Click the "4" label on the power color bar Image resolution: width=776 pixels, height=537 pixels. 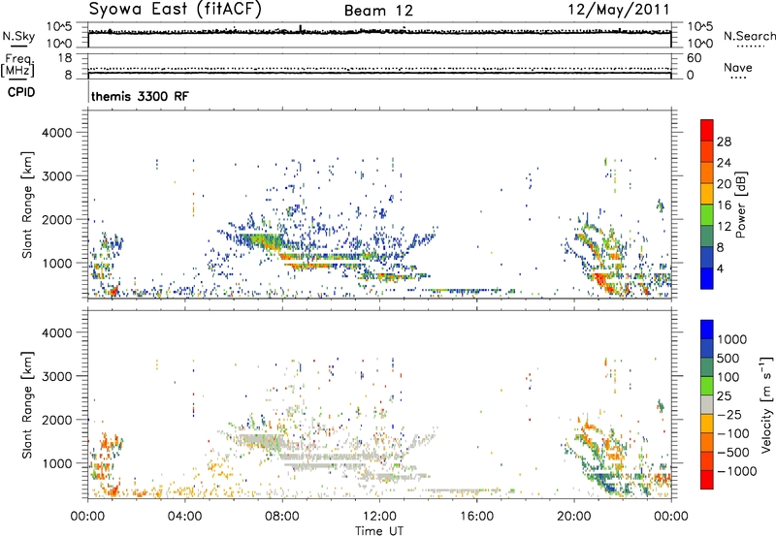pyautogui.click(x=721, y=268)
